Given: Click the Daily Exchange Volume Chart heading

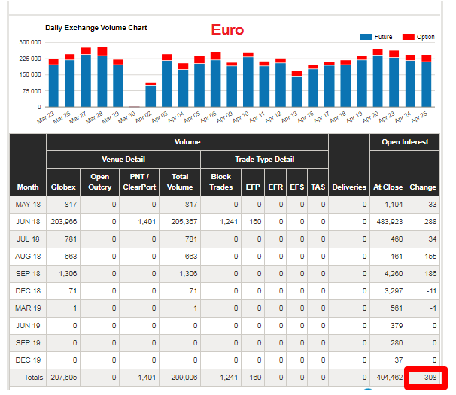Looking at the screenshot, I should pos(96,28).
